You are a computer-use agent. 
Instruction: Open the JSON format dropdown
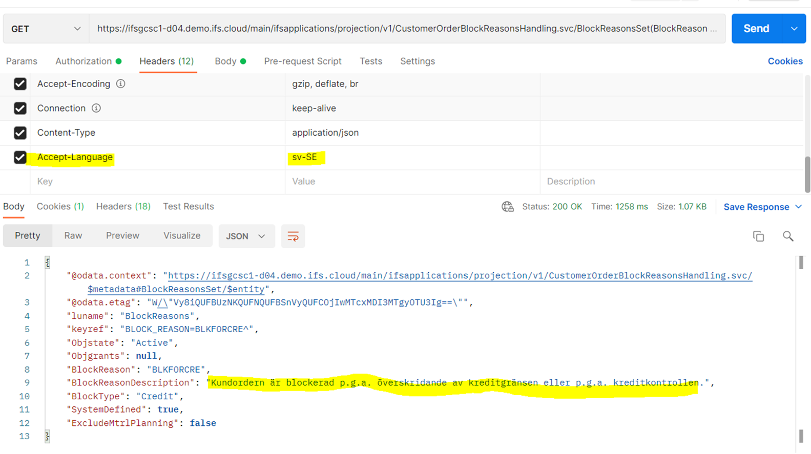246,236
